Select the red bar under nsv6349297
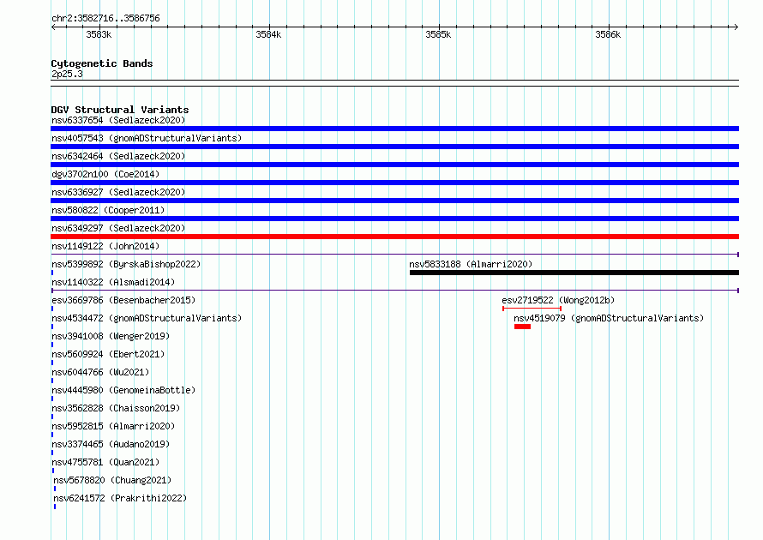The height and width of the screenshot is (540, 763). pos(394,237)
